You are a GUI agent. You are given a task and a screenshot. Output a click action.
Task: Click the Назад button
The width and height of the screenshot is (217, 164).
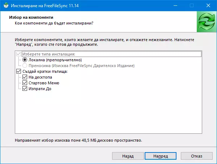128,156
